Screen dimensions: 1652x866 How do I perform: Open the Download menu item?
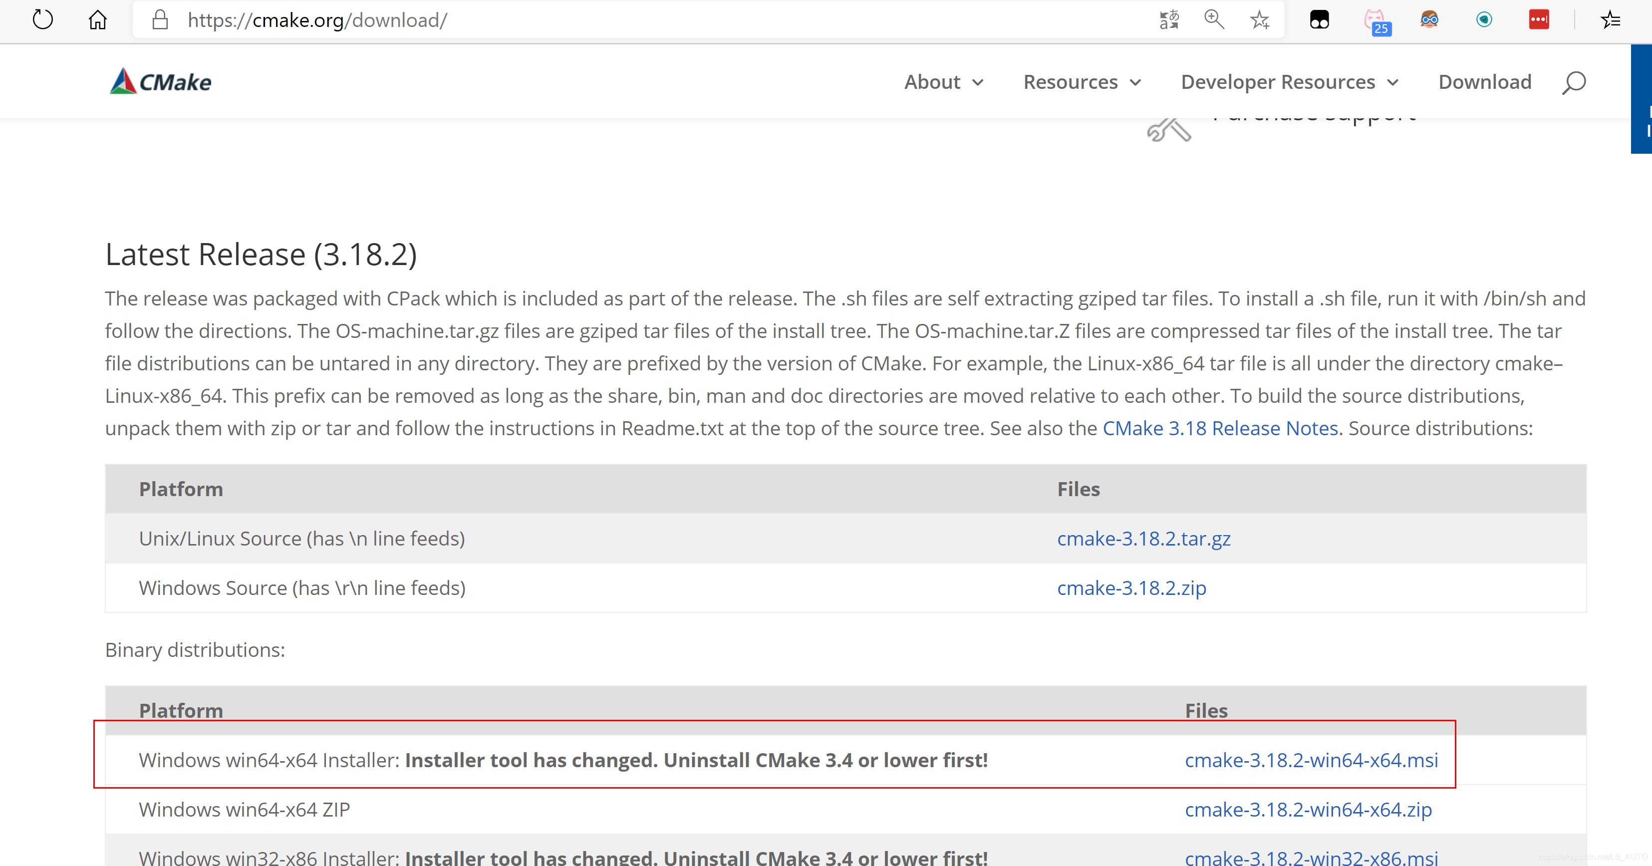[x=1485, y=82]
